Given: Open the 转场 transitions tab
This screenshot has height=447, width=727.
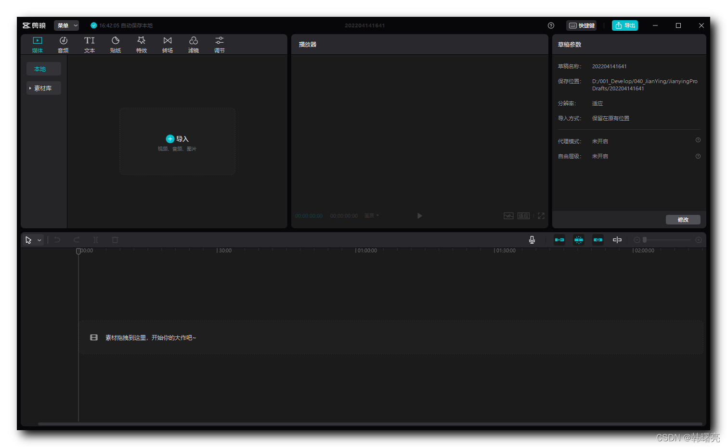Looking at the screenshot, I should (x=168, y=44).
